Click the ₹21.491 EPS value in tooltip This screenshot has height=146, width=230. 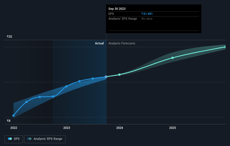[x=147, y=14]
